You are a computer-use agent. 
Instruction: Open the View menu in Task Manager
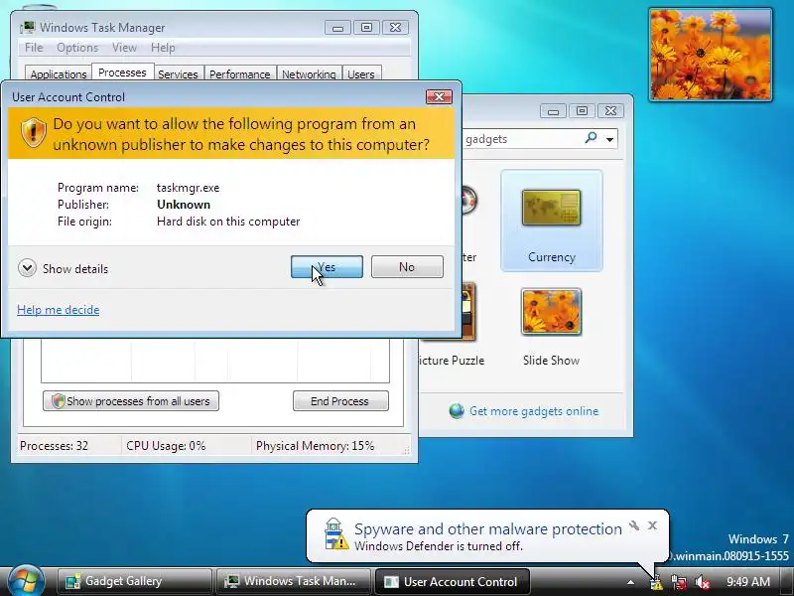[125, 48]
